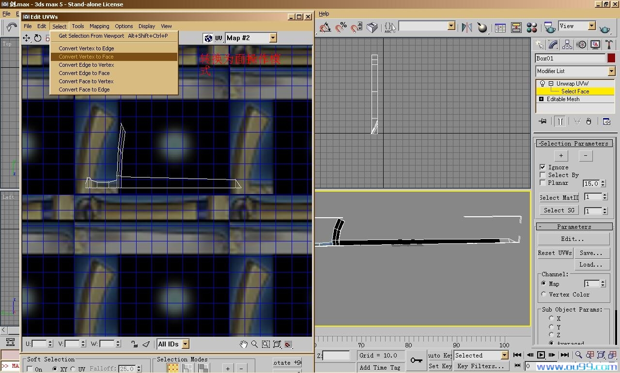Select the X sub object radio button

pyautogui.click(x=552, y=318)
